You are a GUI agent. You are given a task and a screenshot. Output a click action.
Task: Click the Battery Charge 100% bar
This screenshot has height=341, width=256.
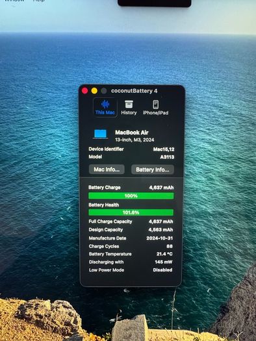[131, 196]
